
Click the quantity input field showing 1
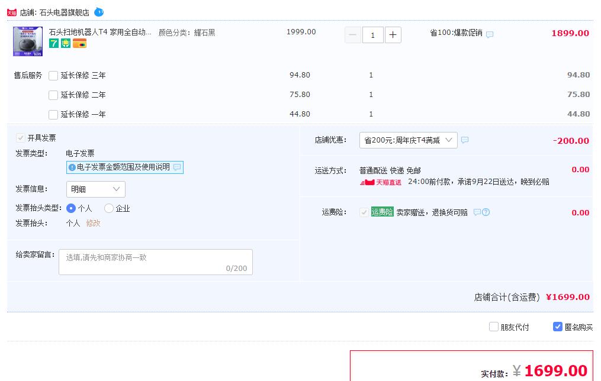point(372,35)
